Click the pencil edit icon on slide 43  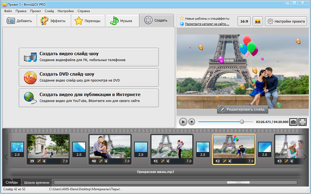click(287, 161)
